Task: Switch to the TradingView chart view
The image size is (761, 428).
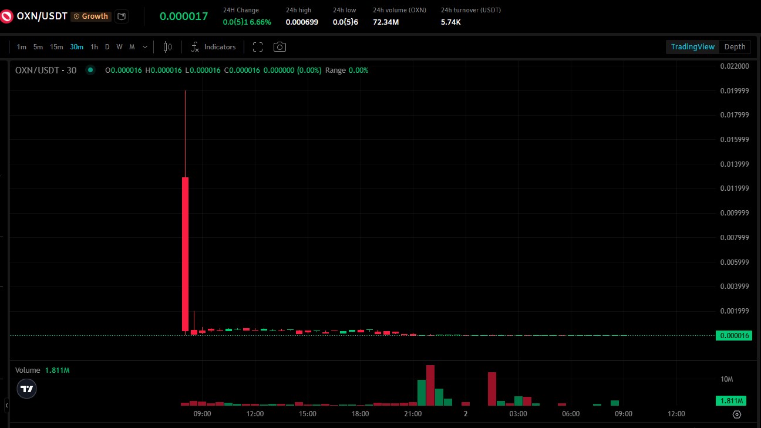Action: (692, 46)
